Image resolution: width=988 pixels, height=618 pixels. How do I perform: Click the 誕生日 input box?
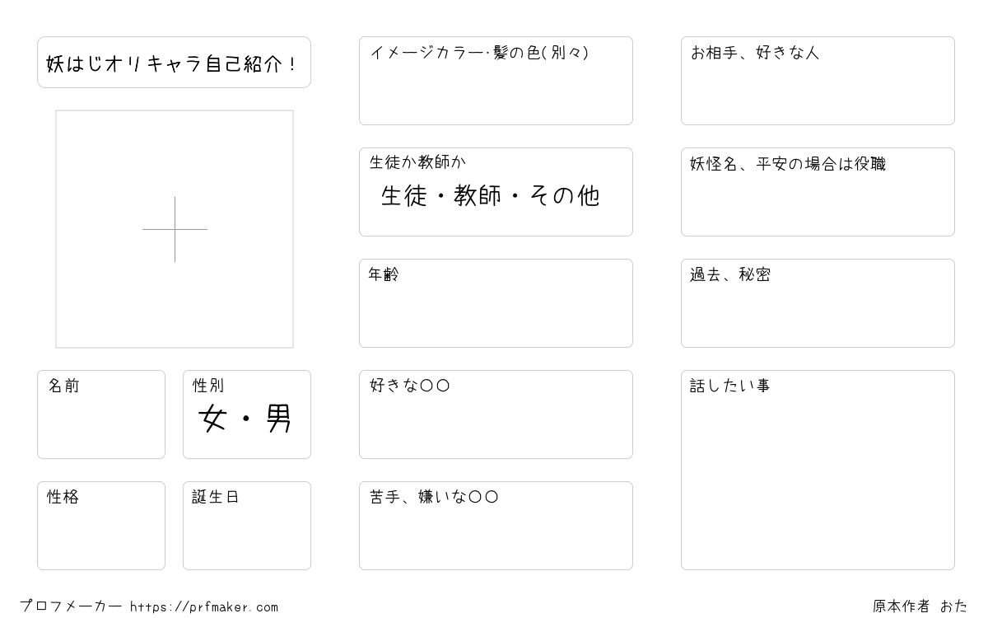tap(247, 526)
